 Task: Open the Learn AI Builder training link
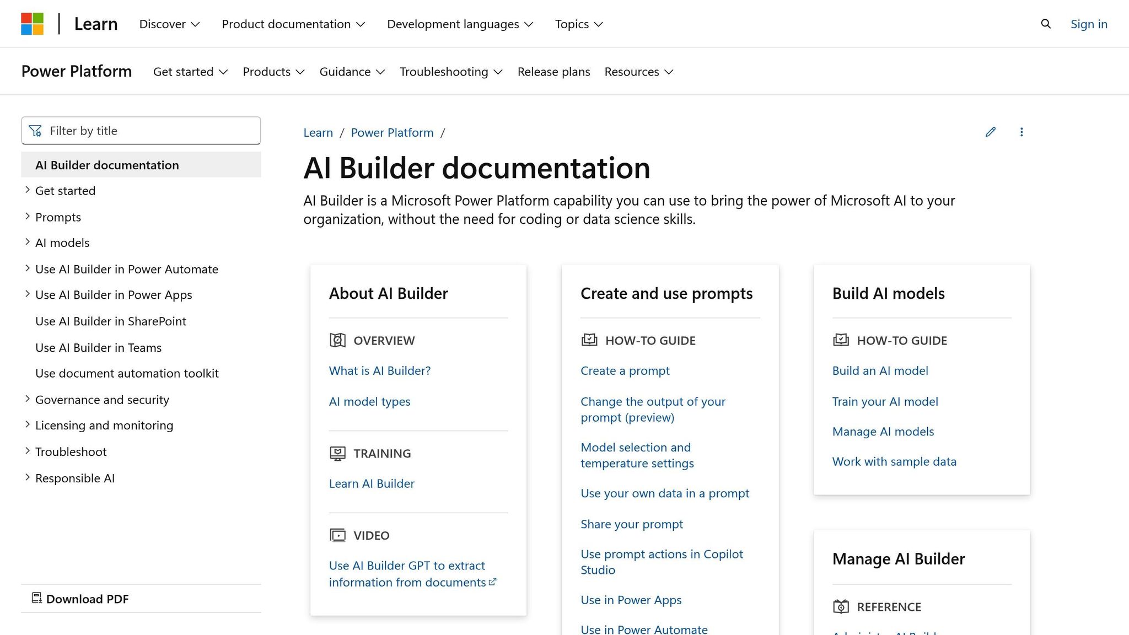click(372, 483)
